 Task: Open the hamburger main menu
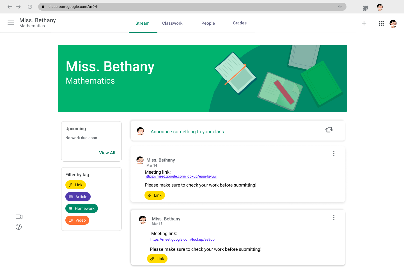[x=11, y=22]
